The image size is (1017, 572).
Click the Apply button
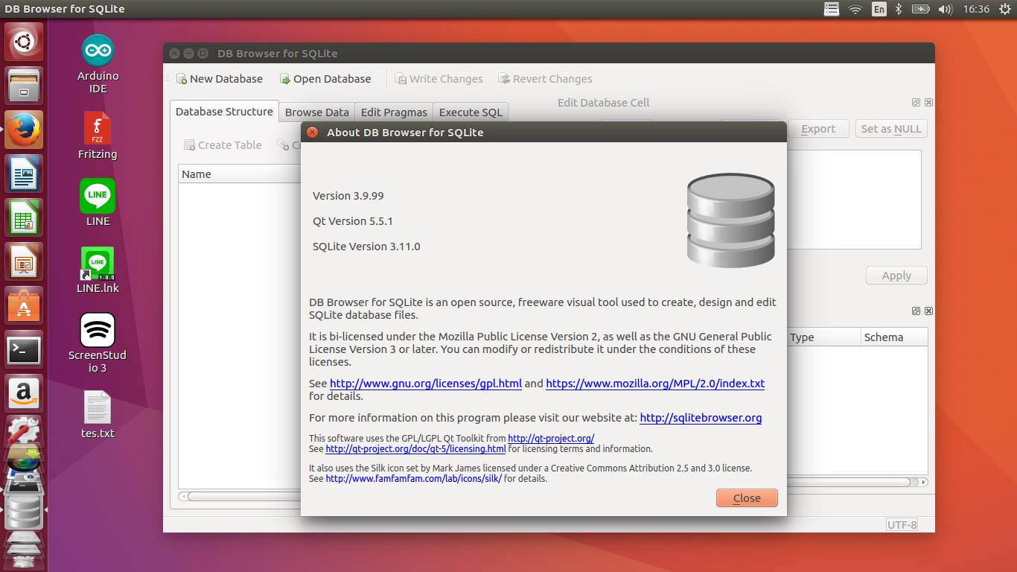[x=896, y=276]
